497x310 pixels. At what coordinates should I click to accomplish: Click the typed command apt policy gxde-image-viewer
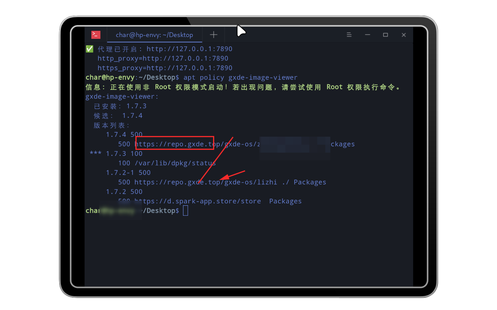click(240, 77)
